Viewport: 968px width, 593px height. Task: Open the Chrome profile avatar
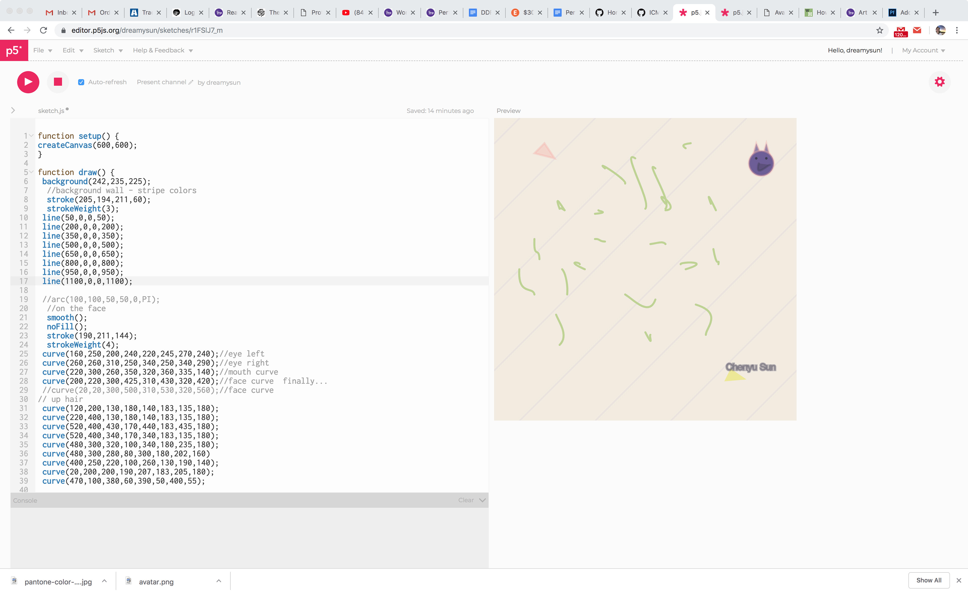point(940,30)
